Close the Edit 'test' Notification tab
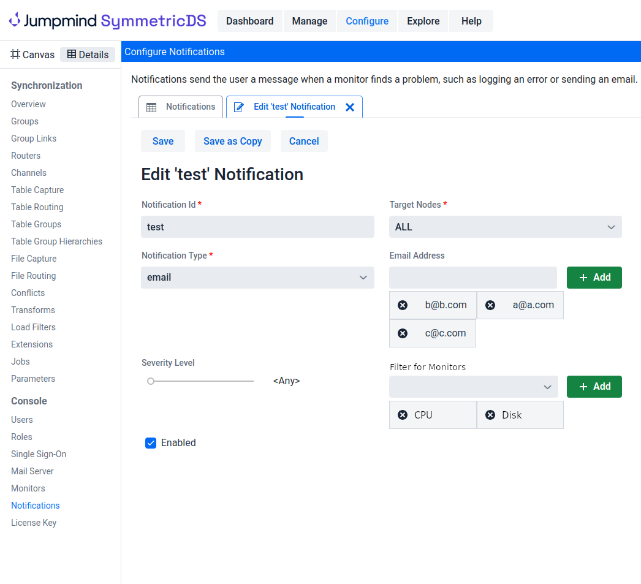Image resolution: width=641 pixels, height=584 pixels. 350,107
